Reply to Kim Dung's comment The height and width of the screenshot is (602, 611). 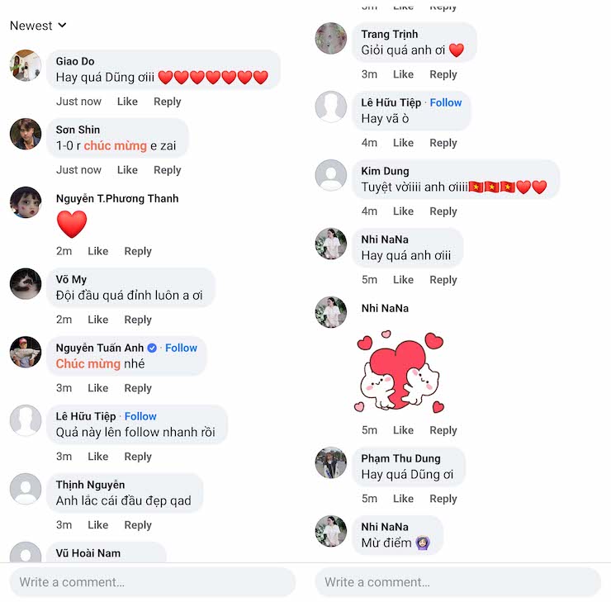pos(443,211)
